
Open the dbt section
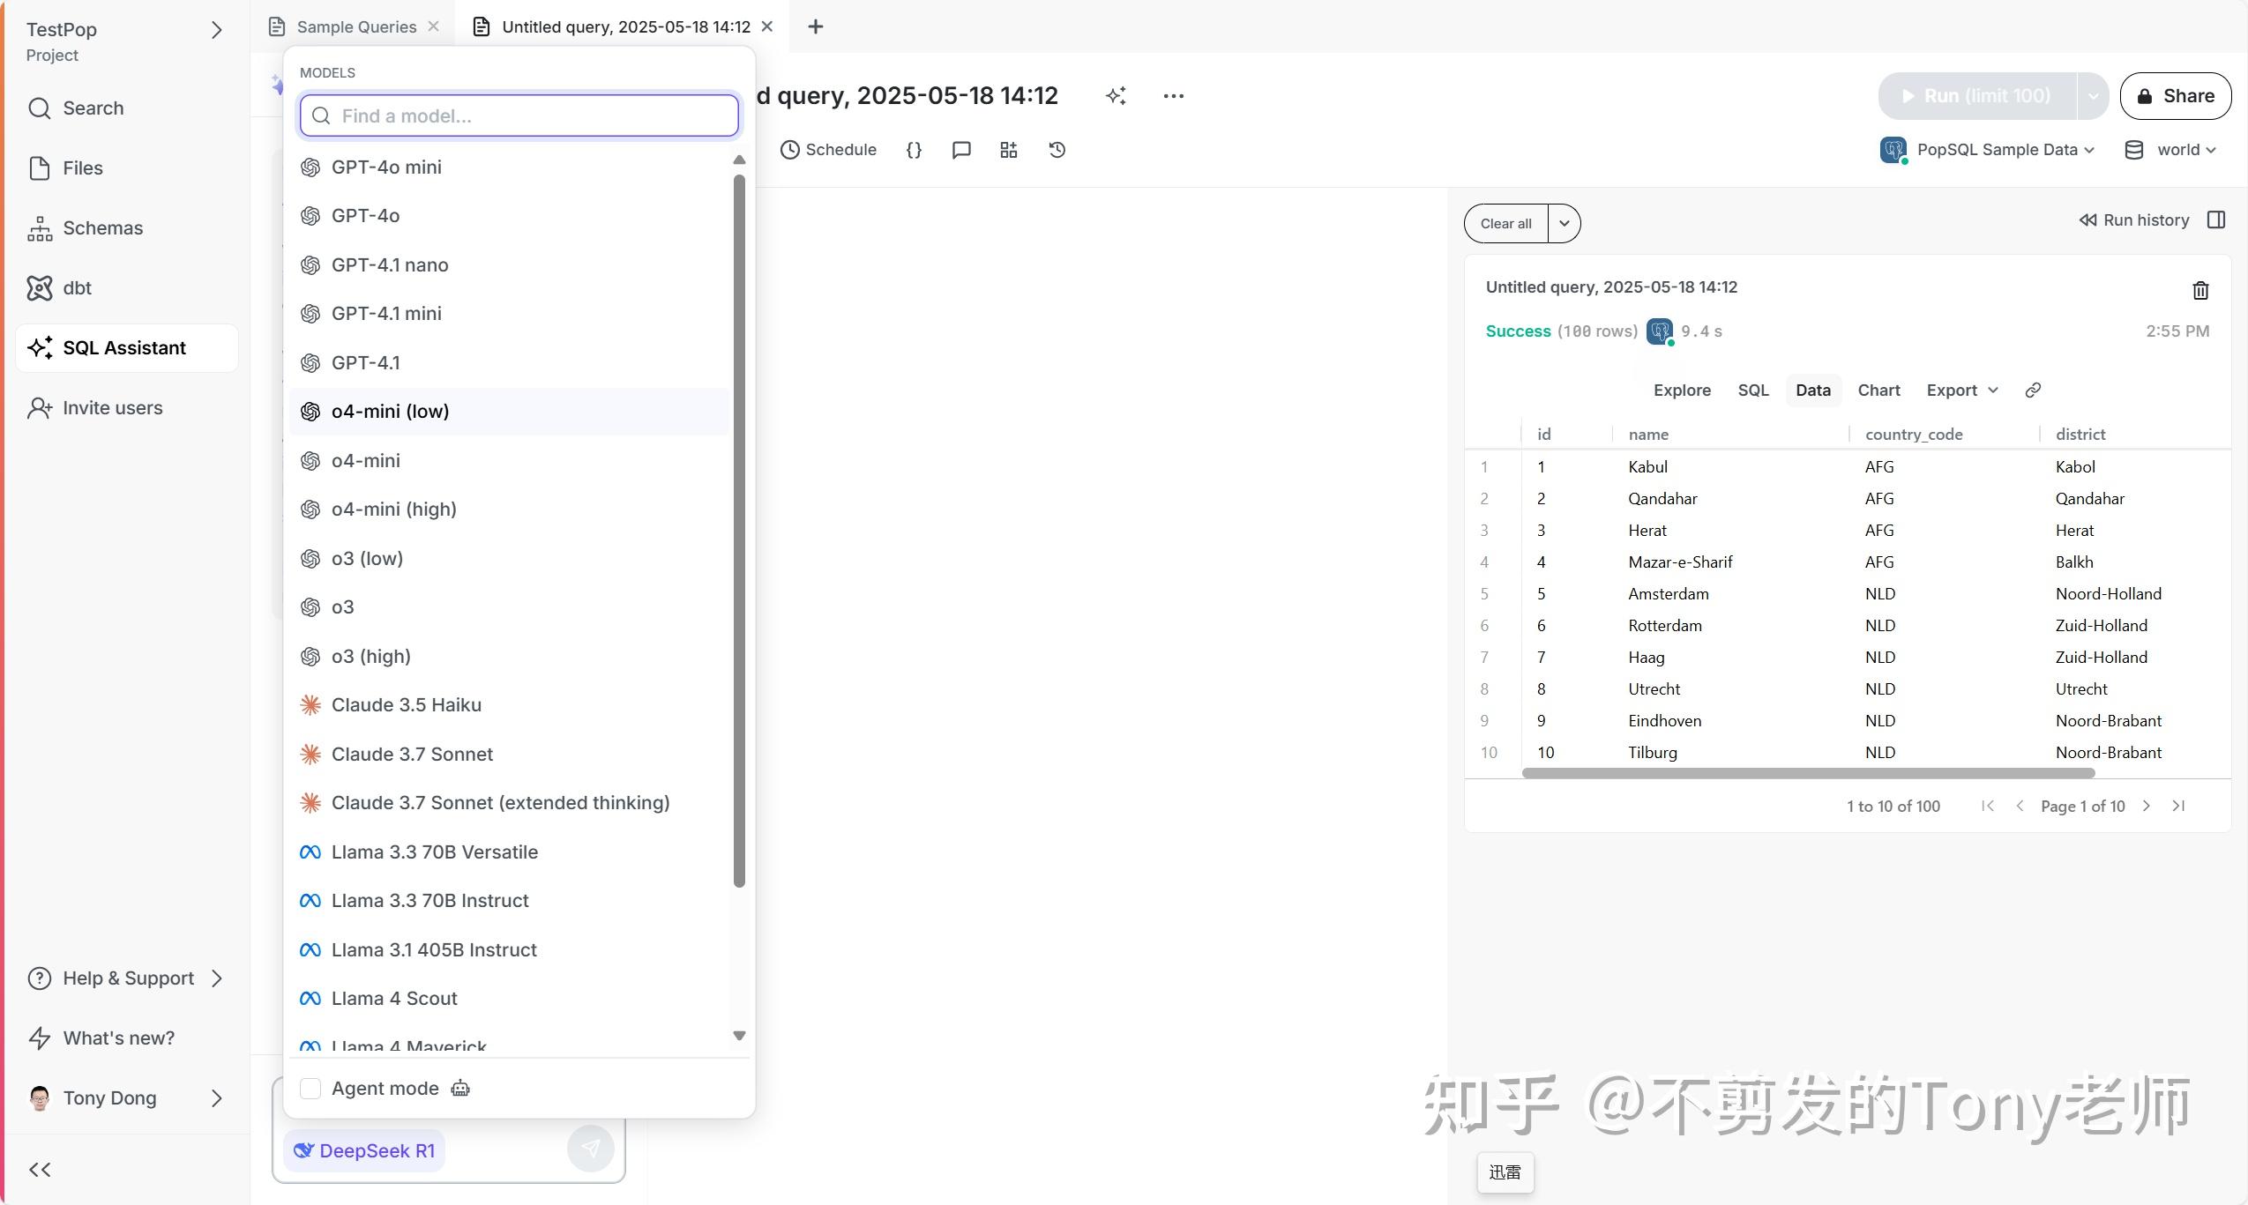78,287
